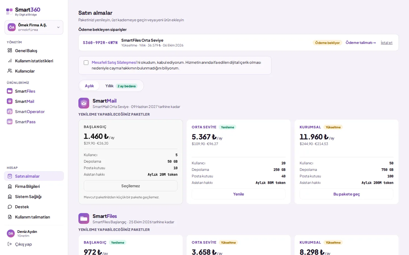This screenshot has width=409, height=255.
Task: Go to Firma Bilgileri page
Action: click(x=34, y=186)
